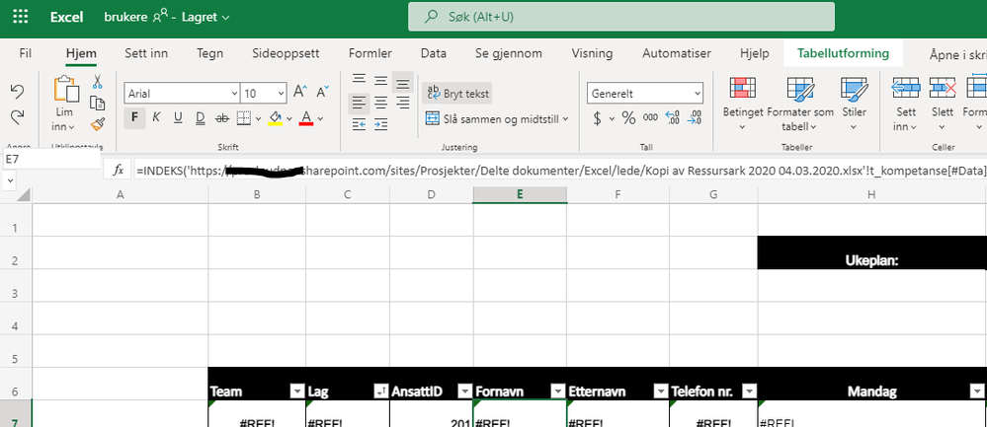Image resolution: width=987 pixels, height=427 pixels.
Task: Apply thousands separator 000 style
Action: tap(650, 117)
